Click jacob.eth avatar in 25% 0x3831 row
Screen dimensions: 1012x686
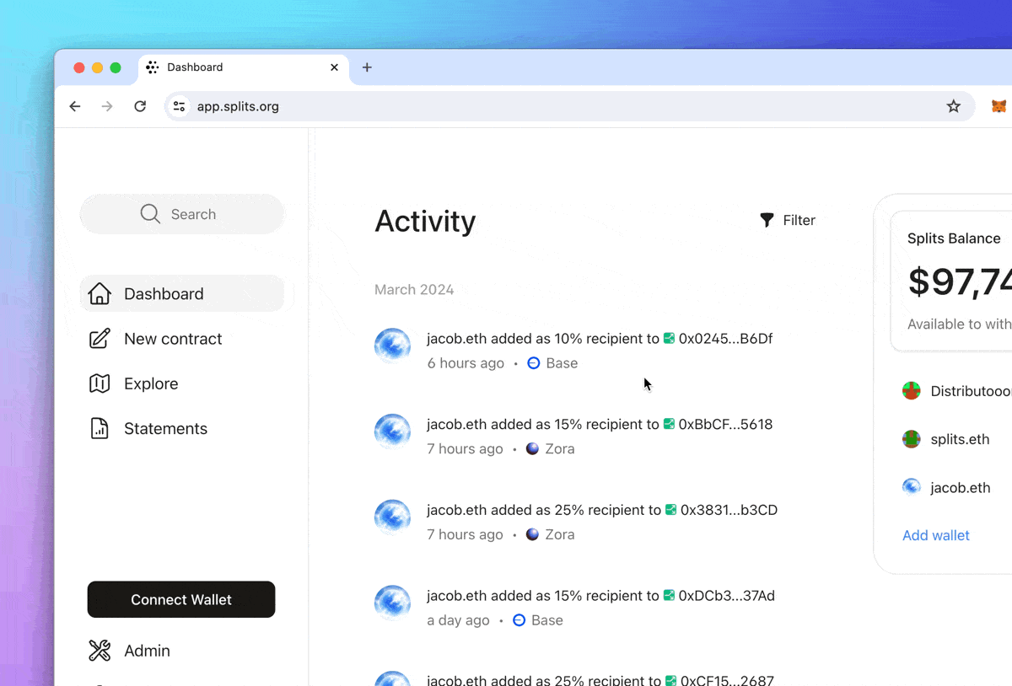[392, 518]
